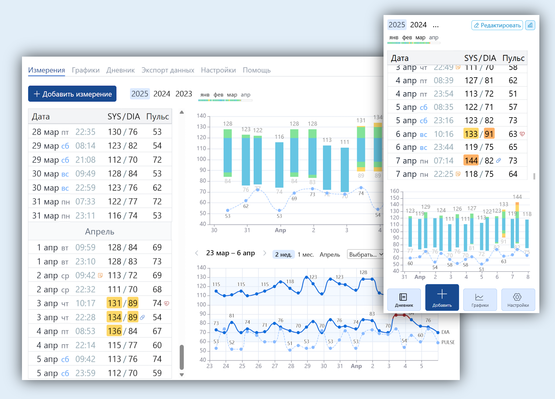Open the Экспорт данных tab
Image resolution: width=555 pixels, height=399 pixels.
click(168, 70)
